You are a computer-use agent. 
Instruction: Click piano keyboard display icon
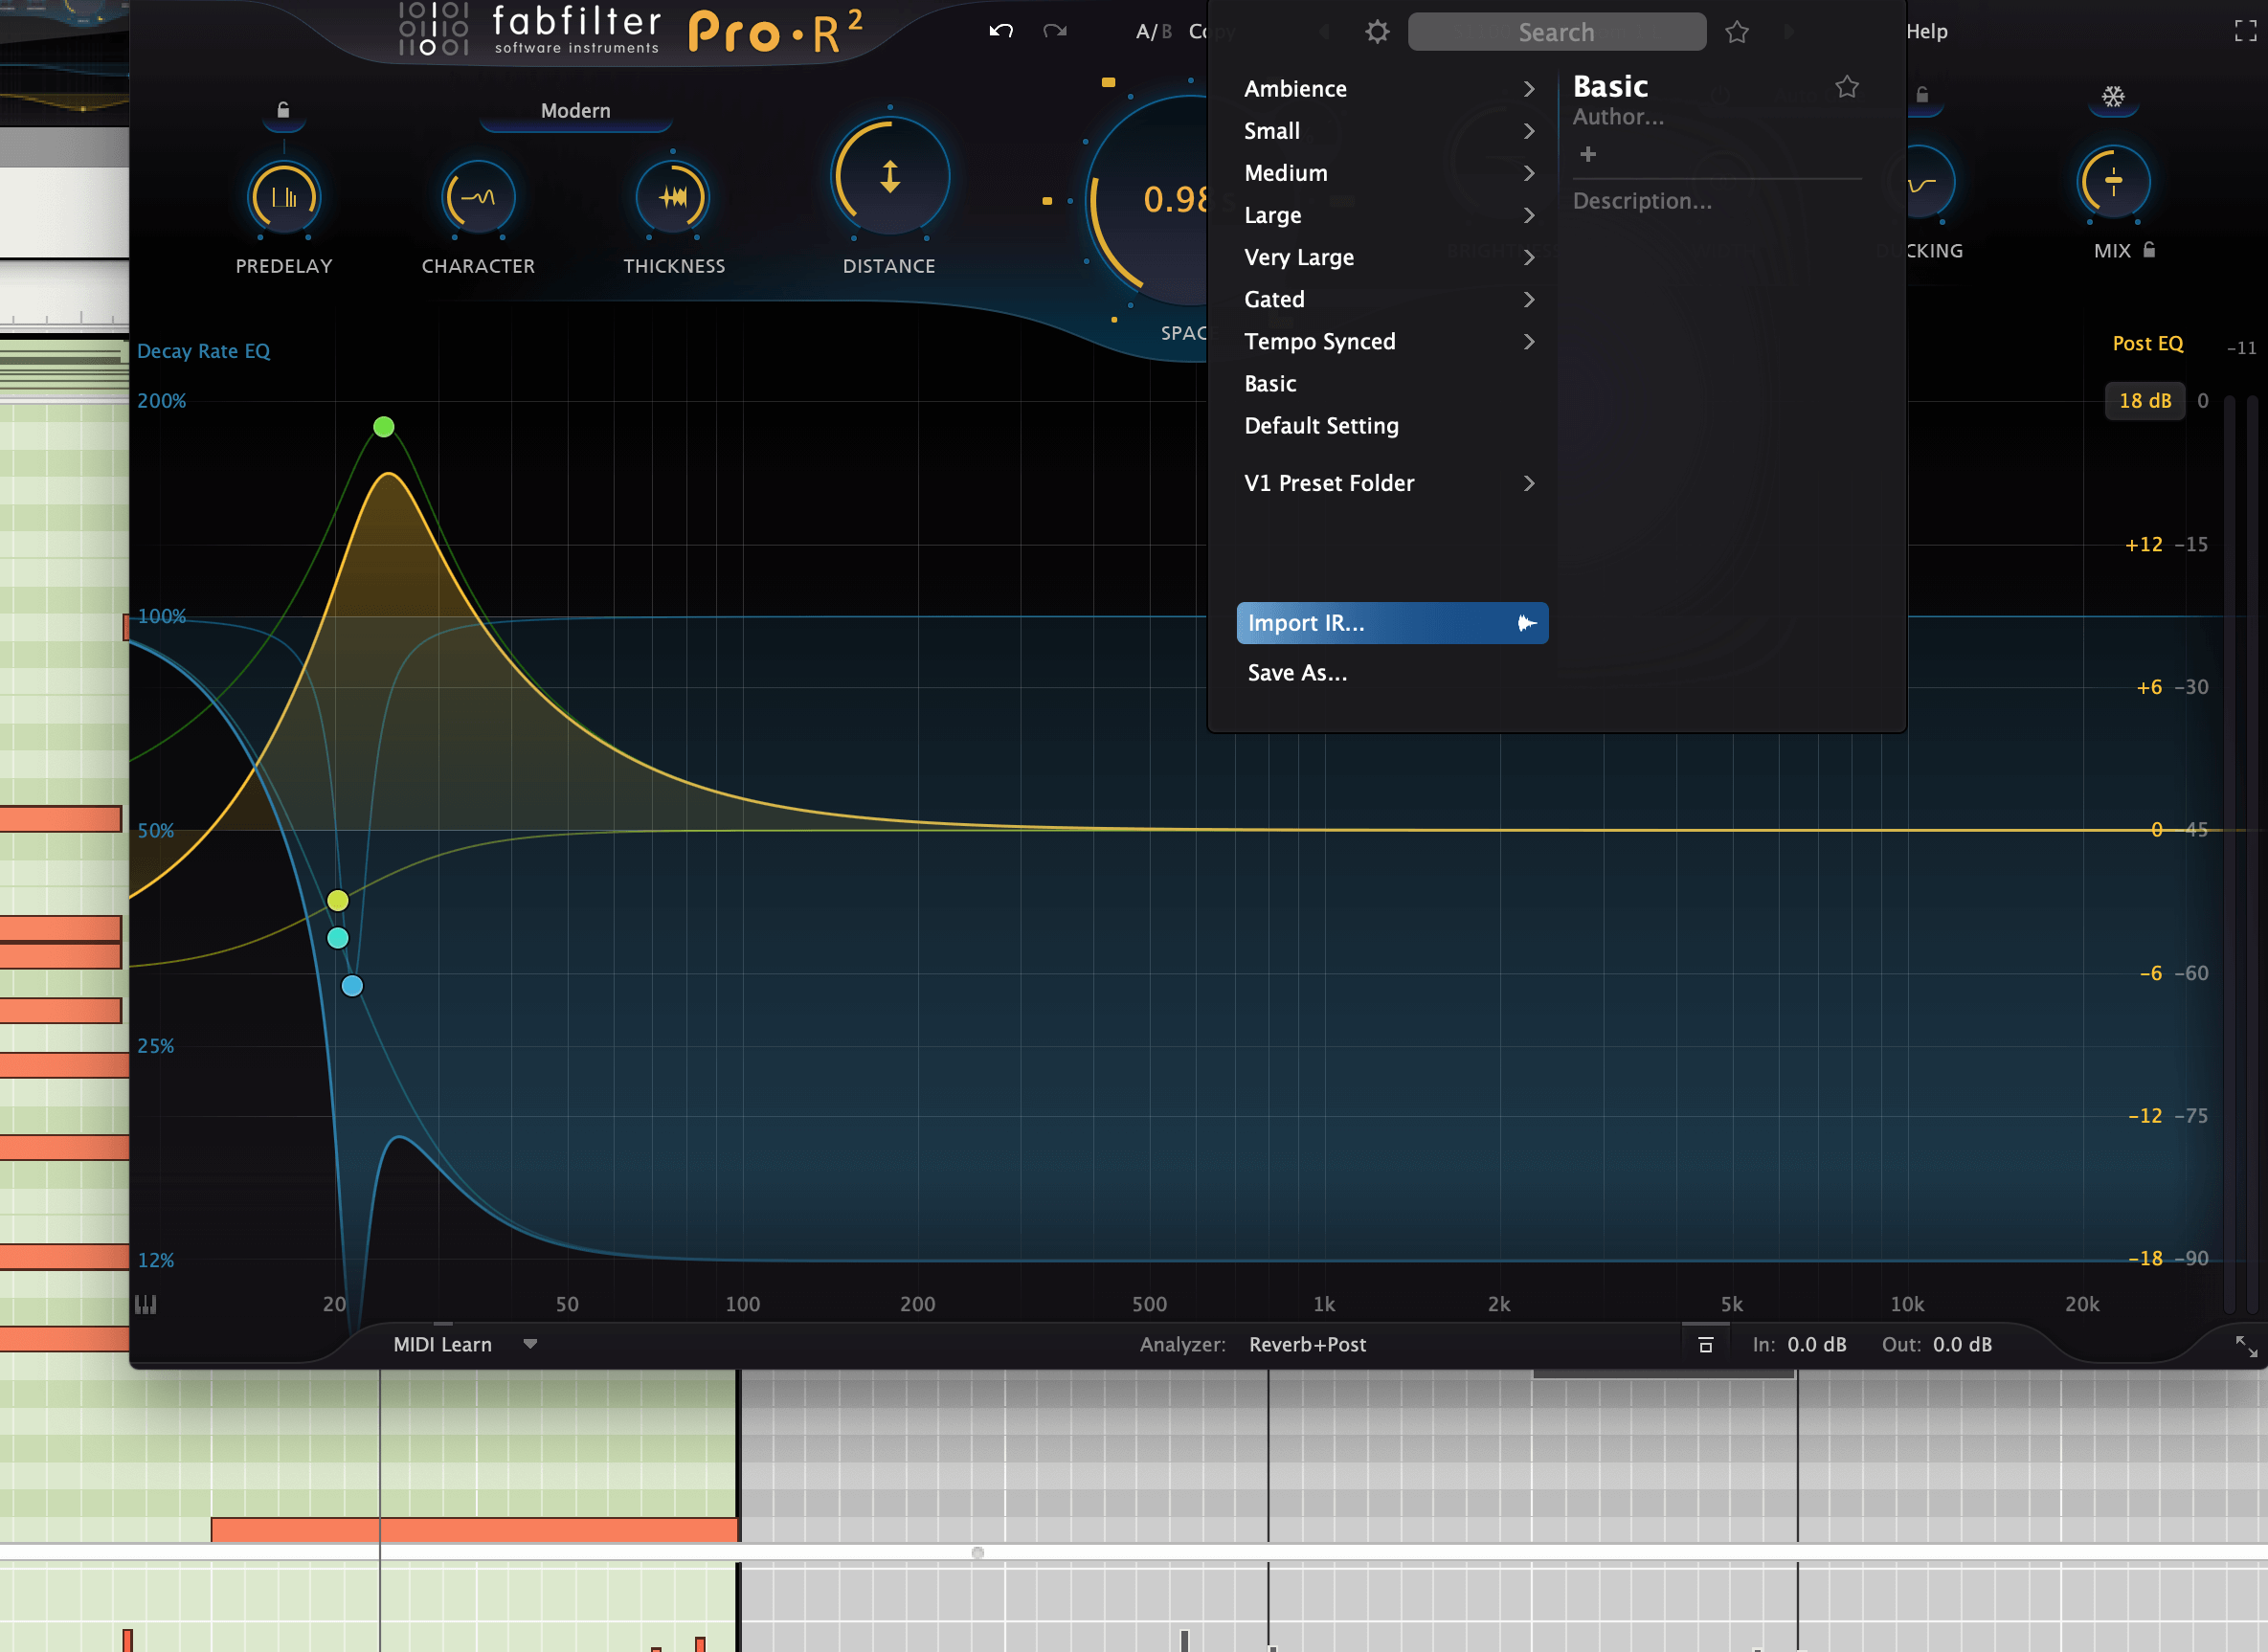tap(146, 1304)
